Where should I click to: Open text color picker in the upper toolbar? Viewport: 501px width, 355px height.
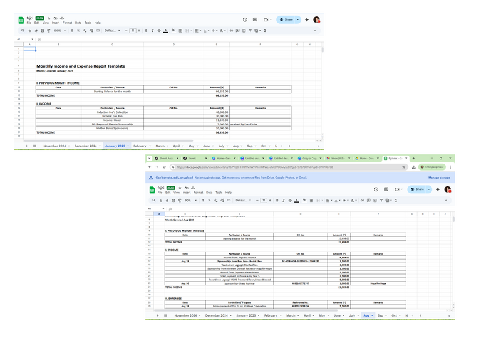click(165, 31)
